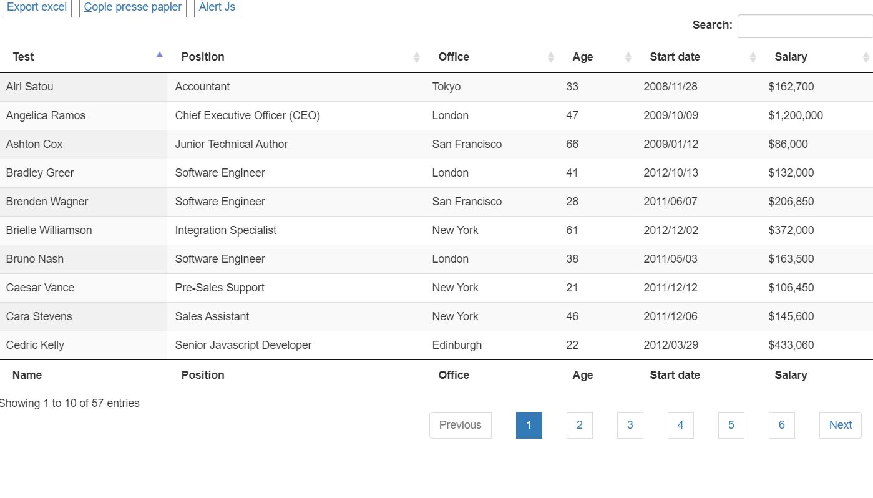Screen dimensions: 873x498
Task: Click the Next pagination button
Action: [839, 425]
